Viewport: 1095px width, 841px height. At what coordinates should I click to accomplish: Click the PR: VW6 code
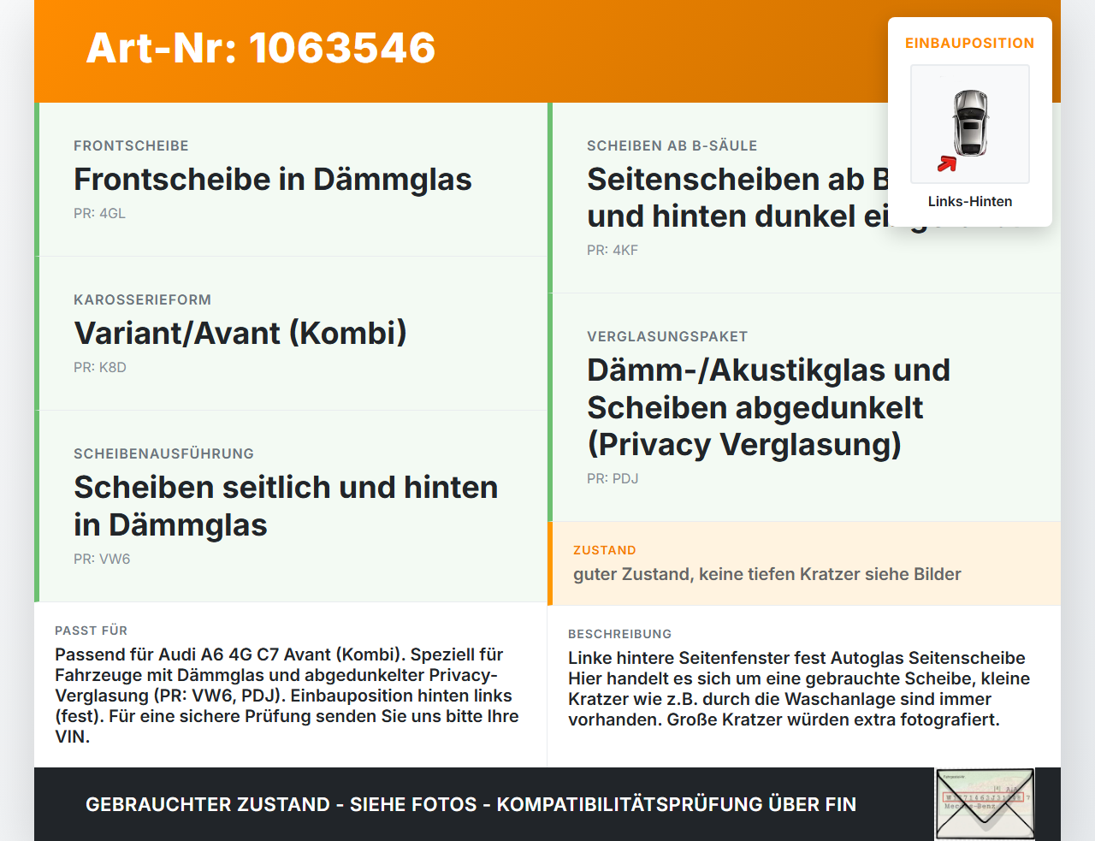[x=102, y=559]
